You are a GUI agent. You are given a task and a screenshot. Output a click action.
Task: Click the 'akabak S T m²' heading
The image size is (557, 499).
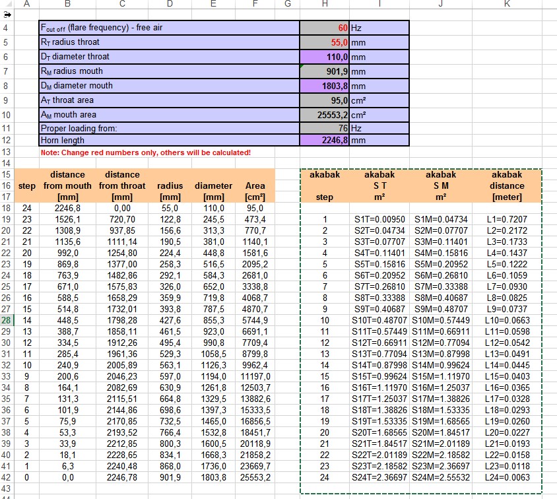tap(379, 185)
